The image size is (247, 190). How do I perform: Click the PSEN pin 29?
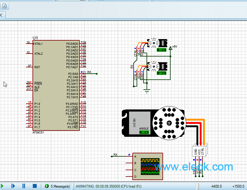[29, 84]
